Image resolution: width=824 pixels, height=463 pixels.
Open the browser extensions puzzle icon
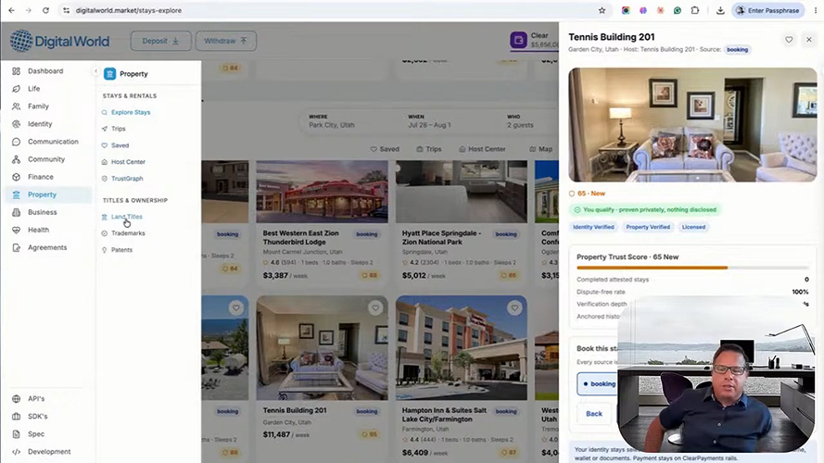point(695,10)
